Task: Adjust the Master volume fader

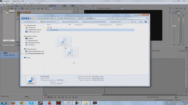Action: [174, 26]
